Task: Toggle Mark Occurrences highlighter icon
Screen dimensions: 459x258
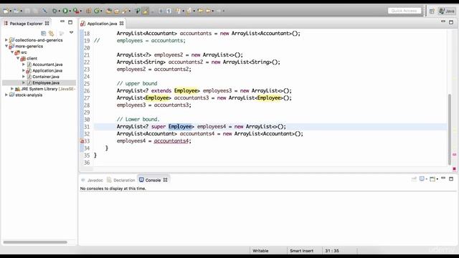Action: tap(145, 11)
